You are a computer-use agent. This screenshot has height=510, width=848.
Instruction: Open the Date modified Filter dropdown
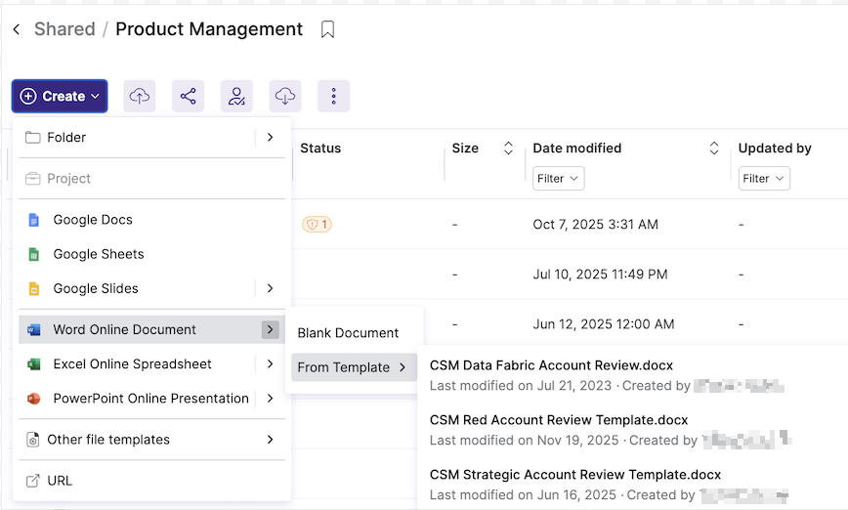click(558, 179)
